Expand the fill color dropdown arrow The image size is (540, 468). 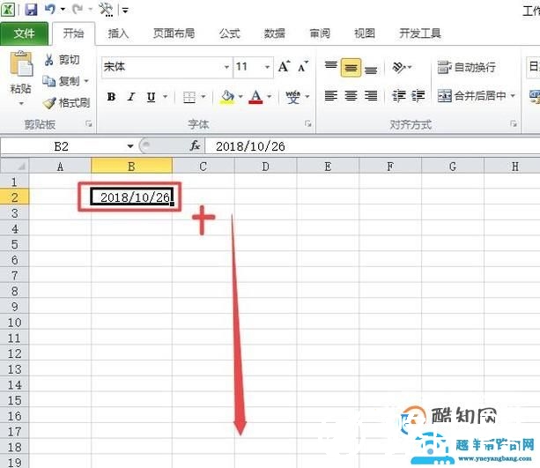pos(240,97)
